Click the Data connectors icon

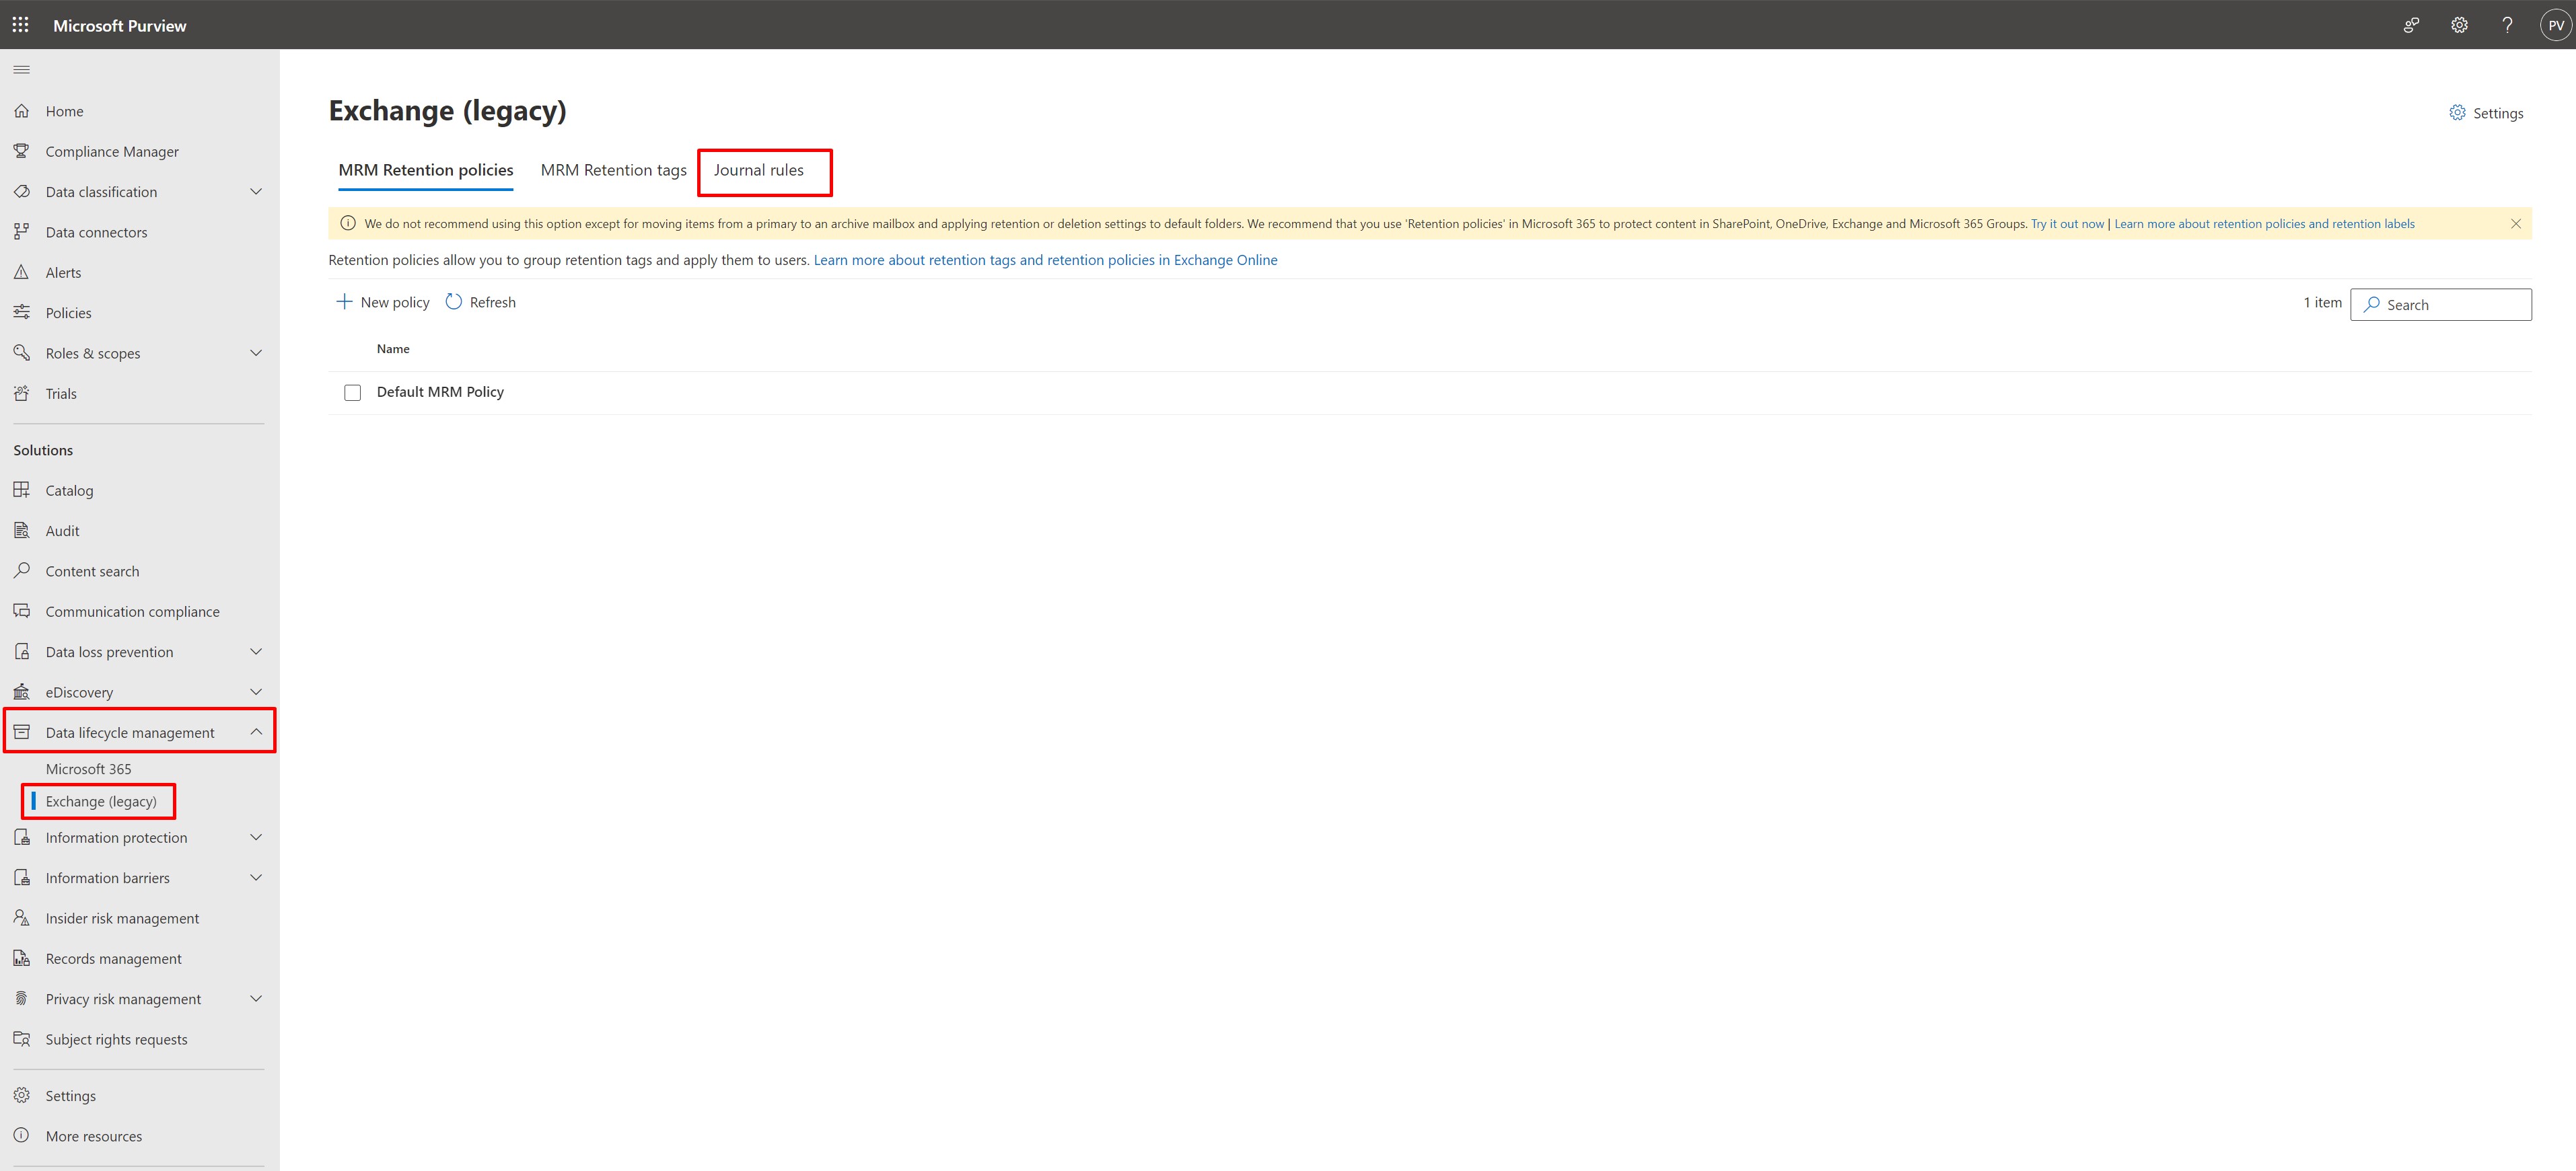[22, 232]
